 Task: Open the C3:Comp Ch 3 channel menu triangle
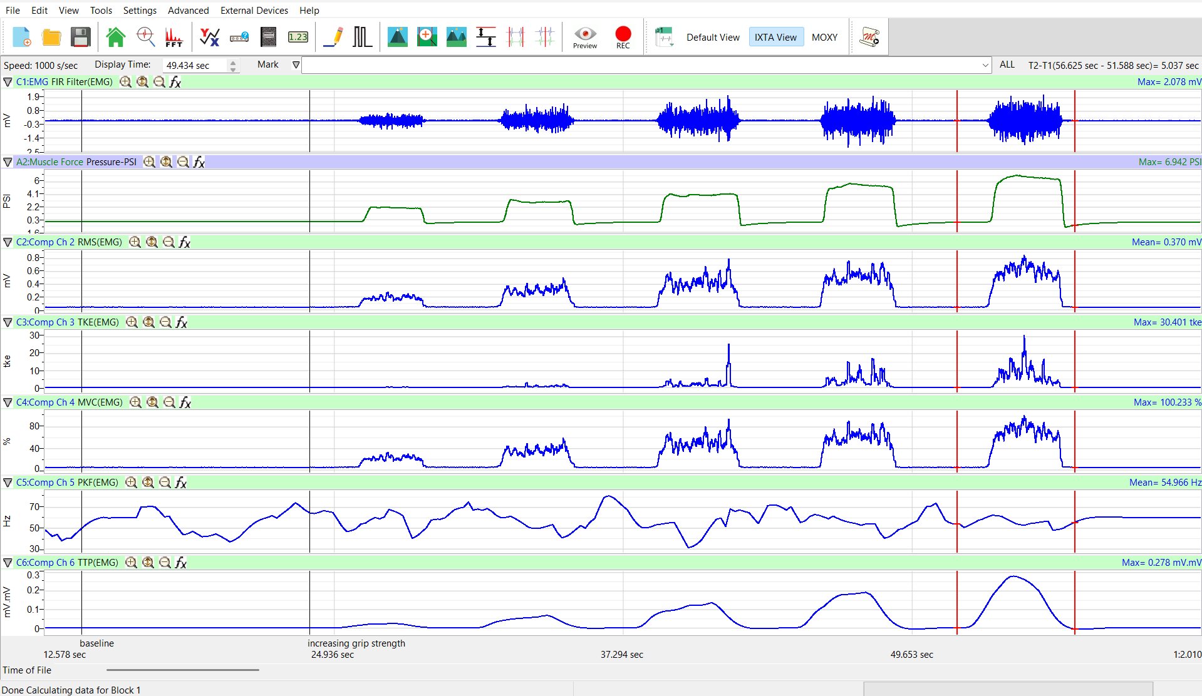8,322
